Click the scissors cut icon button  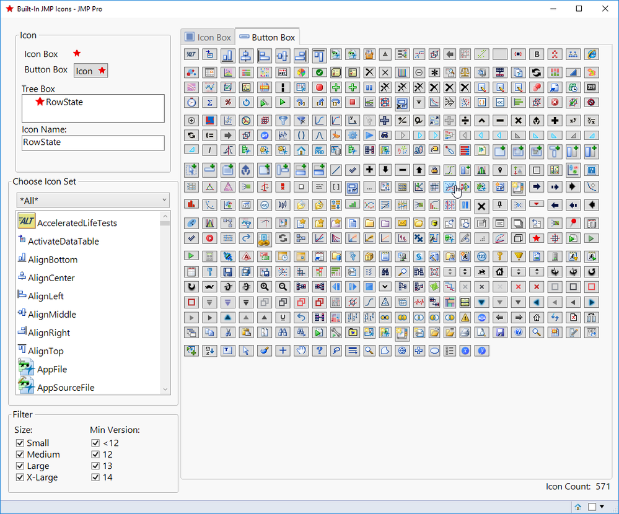coord(228,333)
